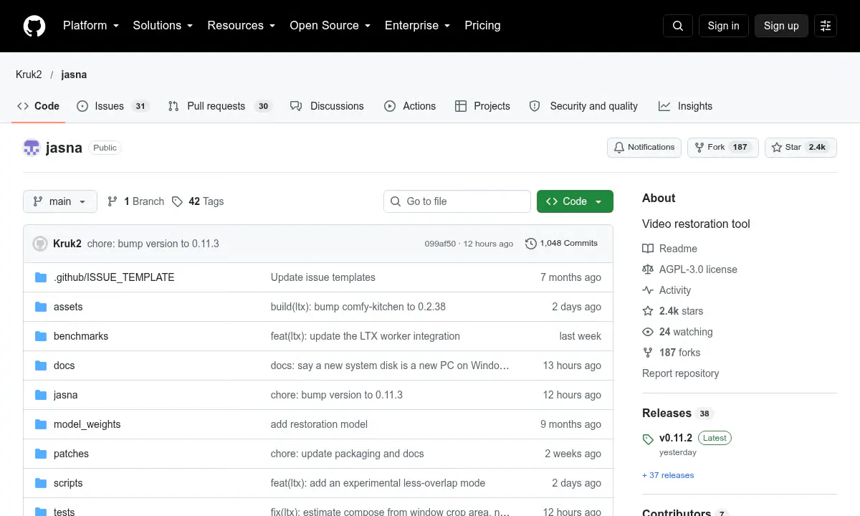Click Kruk2's commit author avatar
This screenshot has width=860, height=516.
point(40,244)
